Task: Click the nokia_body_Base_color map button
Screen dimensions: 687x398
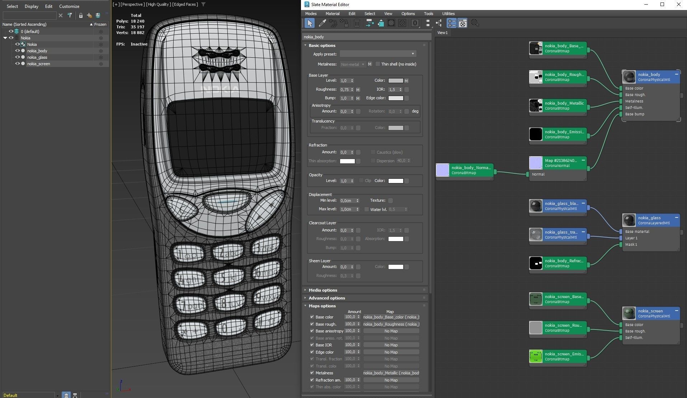Action: (x=391, y=317)
